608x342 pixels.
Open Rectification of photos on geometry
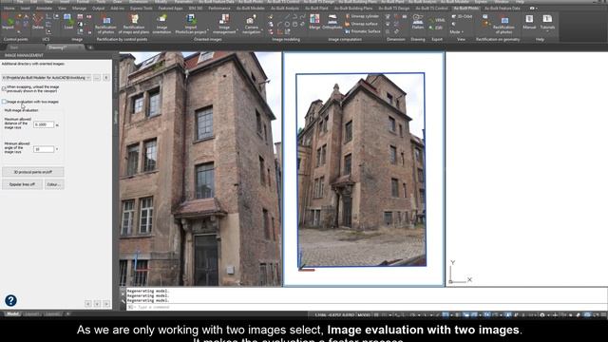click(x=503, y=24)
